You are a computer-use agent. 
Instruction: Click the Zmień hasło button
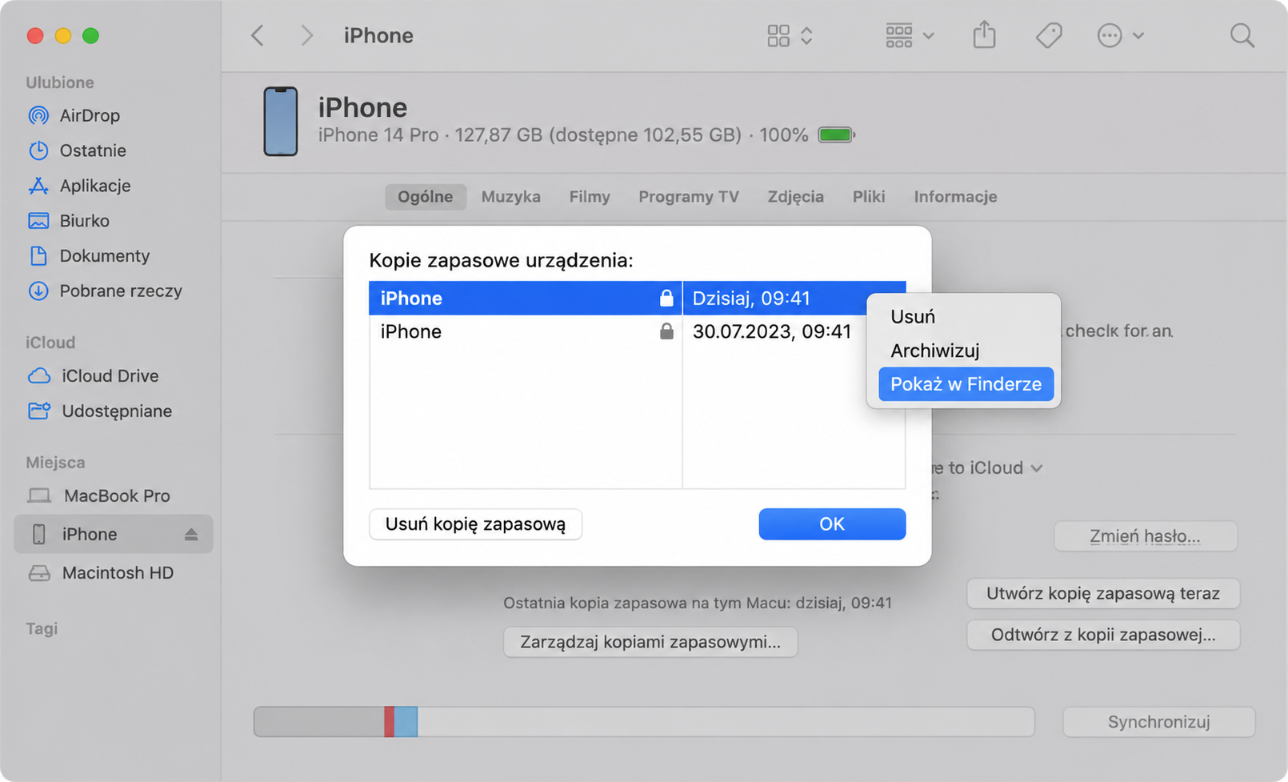pyautogui.click(x=1146, y=536)
